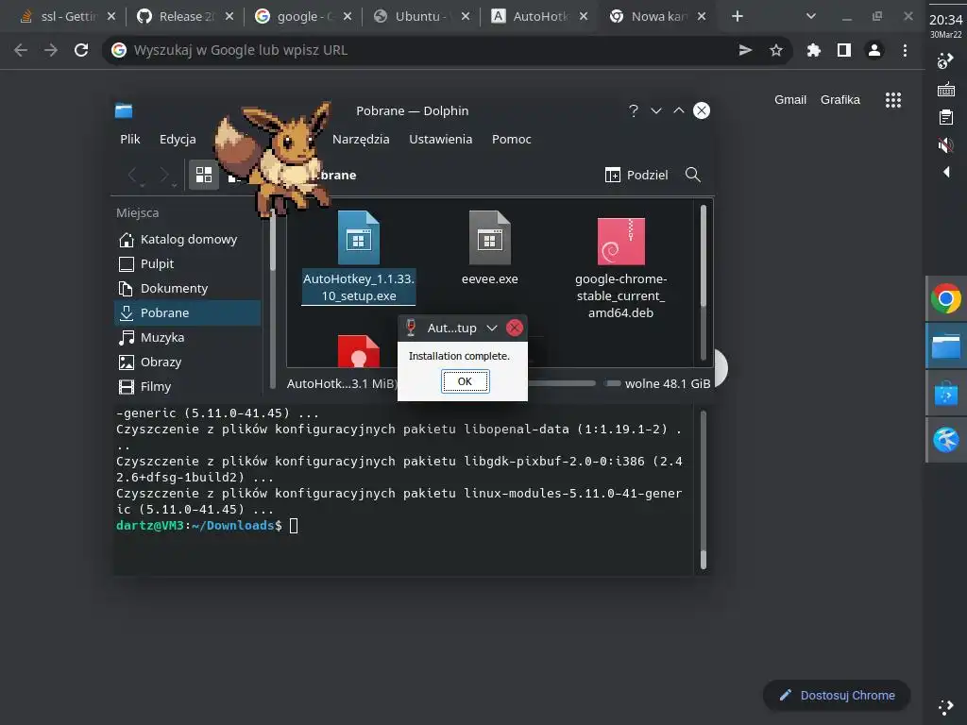The image size is (967, 725).
Task: Open Filmy in Places panel
Action: tap(188, 387)
